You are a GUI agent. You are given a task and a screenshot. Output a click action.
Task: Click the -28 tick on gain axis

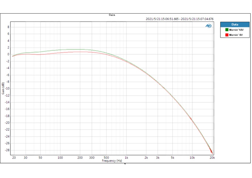(x=7, y=150)
